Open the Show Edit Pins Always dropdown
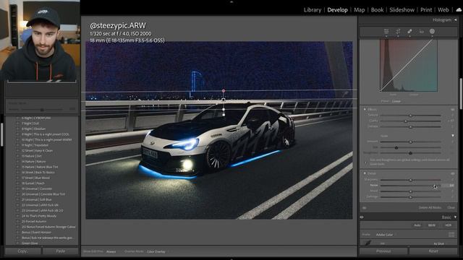The height and width of the screenshot is (260, 463). coord(111,252)
